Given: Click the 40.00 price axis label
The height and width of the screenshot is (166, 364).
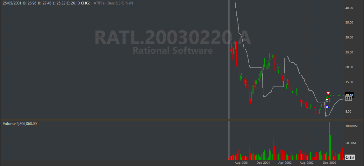Looking at the screenshot, I should tap(349, 8).
